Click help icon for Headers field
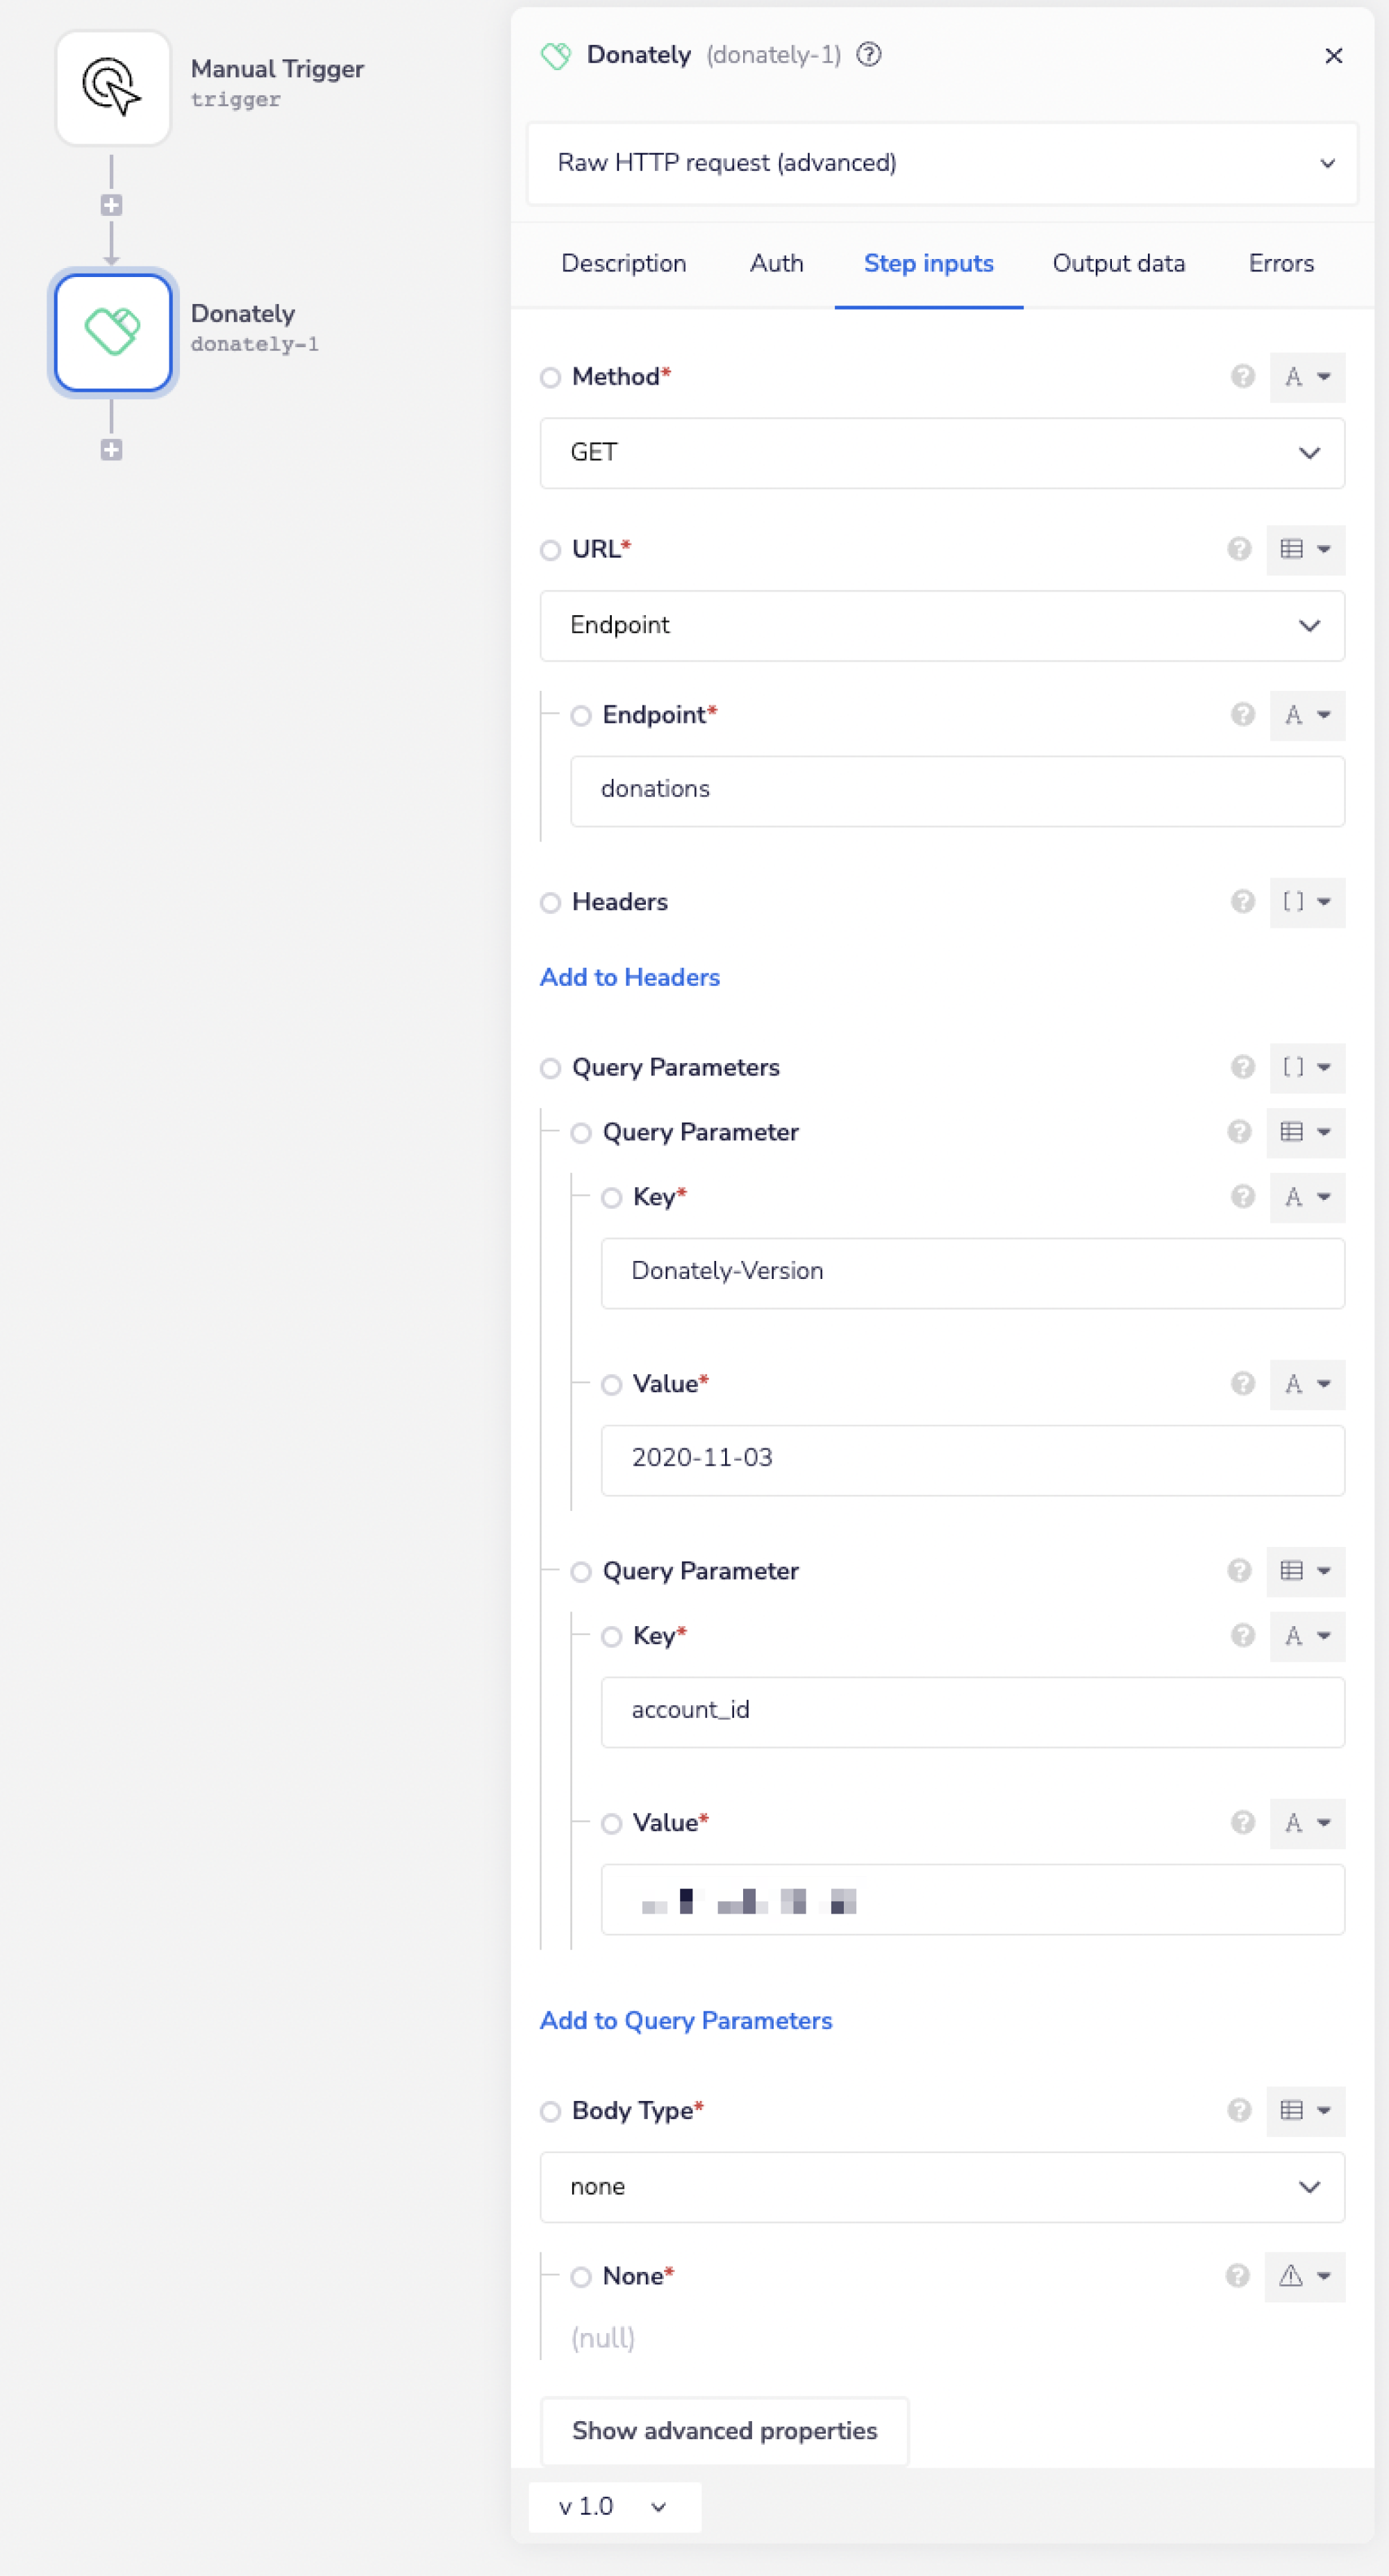This screenshot has height=2576, width=1389. [x=1242, y=902]
